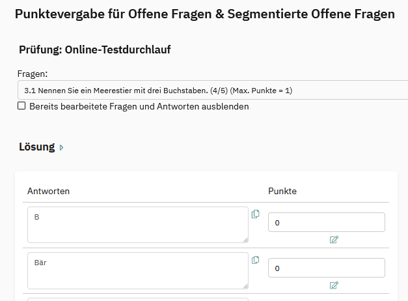Image resolution: width=408 pixels, height=301 pixels.
Task: Click the copy icon beside answer "Bär"
Action: [x=255, y=260]
